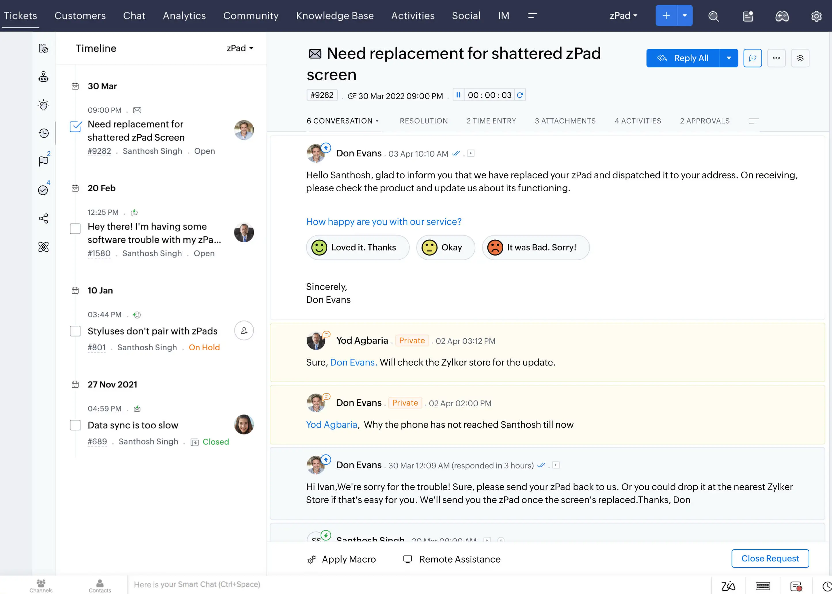Image resolution: width=832 pixels, height=594 pixels.
Task: Expand the dropdown arrow beside plus button
Action: (685, 16)
